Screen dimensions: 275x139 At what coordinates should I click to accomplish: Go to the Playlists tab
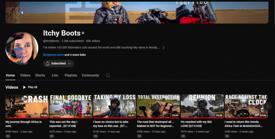tap(71, 75)
